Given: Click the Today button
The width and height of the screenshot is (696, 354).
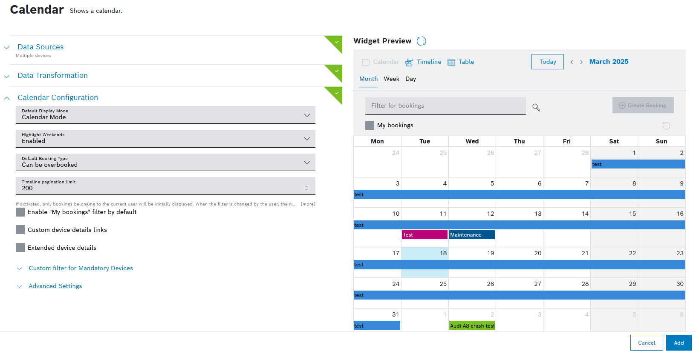Looking at the screenshot, I should [x=547, y=62].
